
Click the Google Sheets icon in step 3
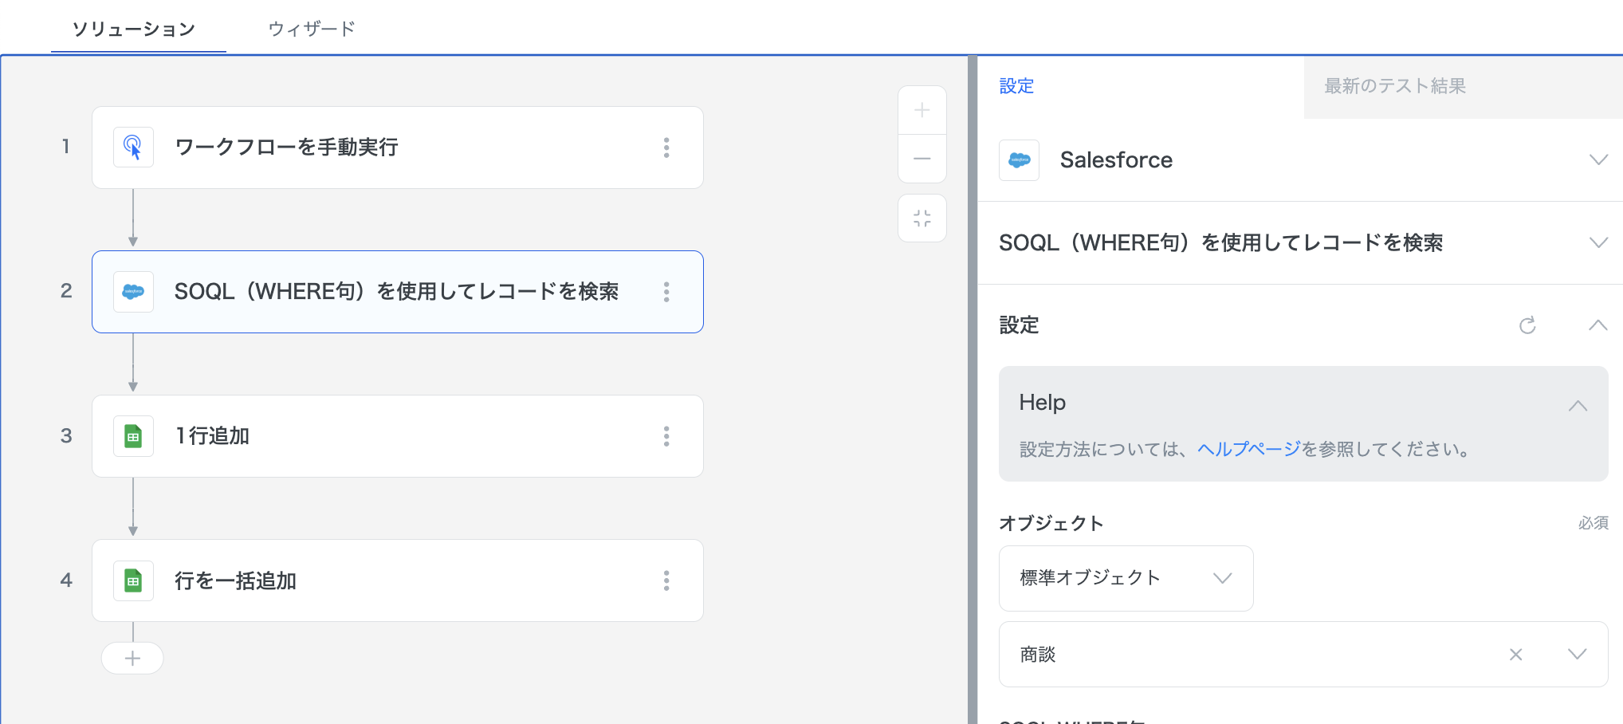point(133,436)
